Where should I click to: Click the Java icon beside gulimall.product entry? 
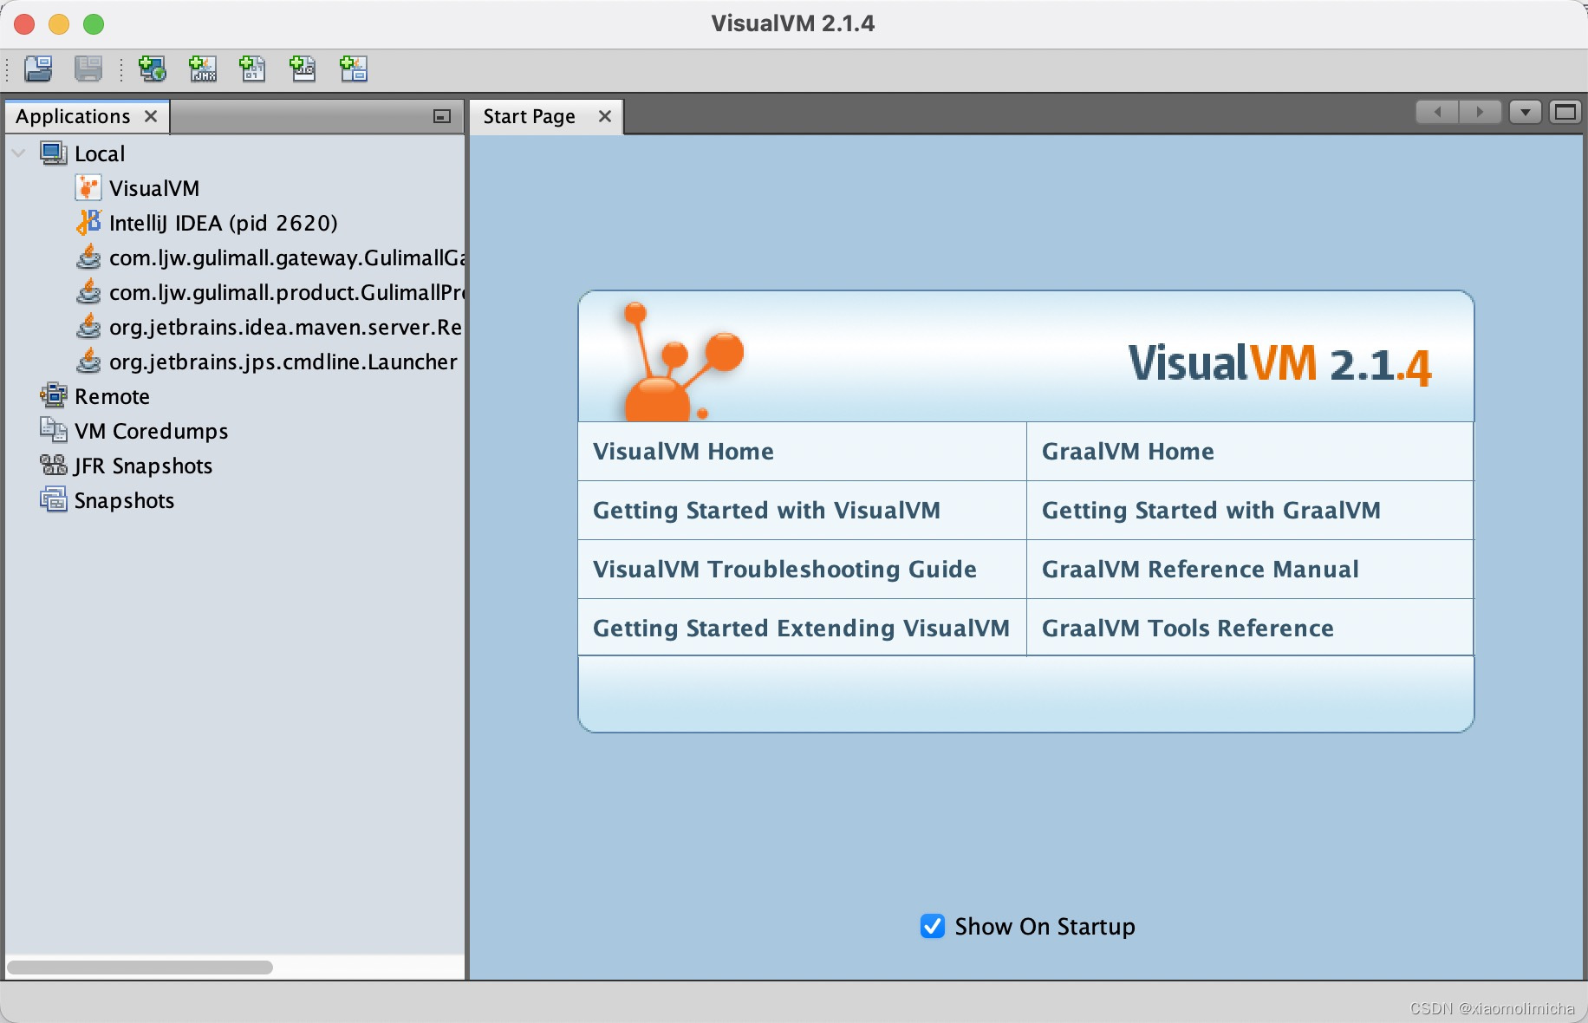pyautogui.click(x=88, y=292)
